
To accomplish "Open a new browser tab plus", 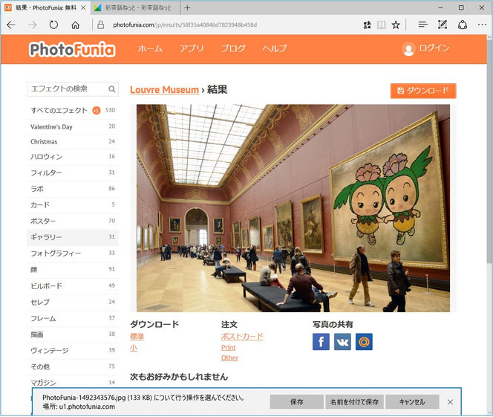I will [187, 8].
